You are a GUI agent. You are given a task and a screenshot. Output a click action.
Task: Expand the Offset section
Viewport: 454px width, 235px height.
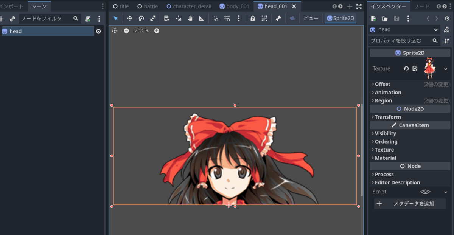pos(410,84)
